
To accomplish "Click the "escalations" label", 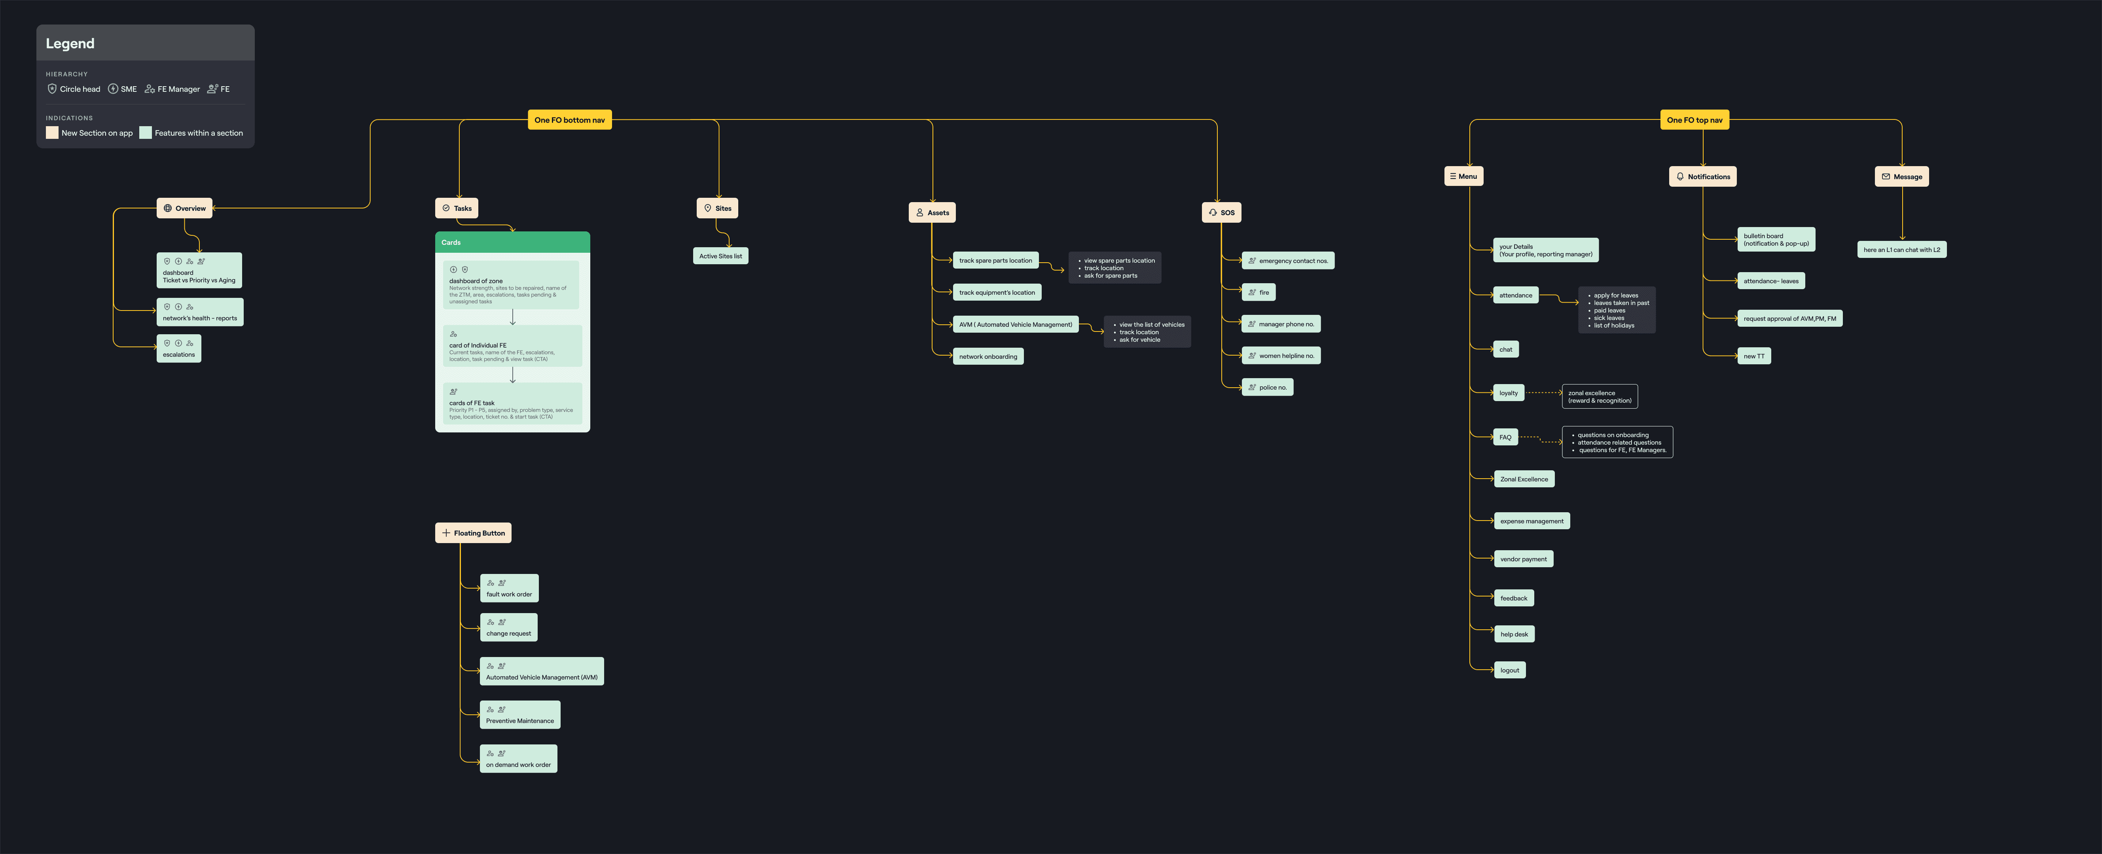I will 179,355.
